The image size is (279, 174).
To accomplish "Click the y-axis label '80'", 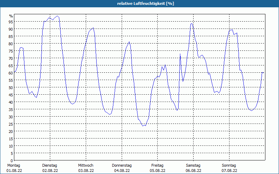I will pos(11,44).
